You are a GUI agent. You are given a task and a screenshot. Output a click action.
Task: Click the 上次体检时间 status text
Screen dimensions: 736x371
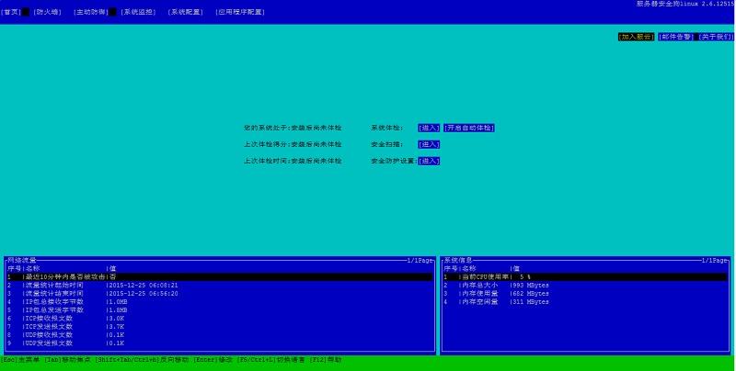point(293,161)
